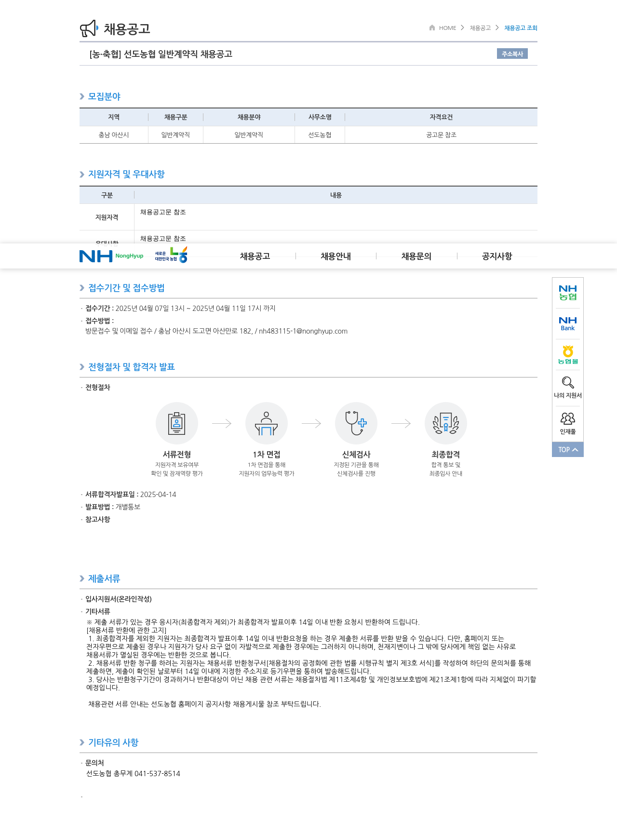Screen dimensions: 617x834
Task: Open the 공지사항 menu
Action: (x=497, y=256)
